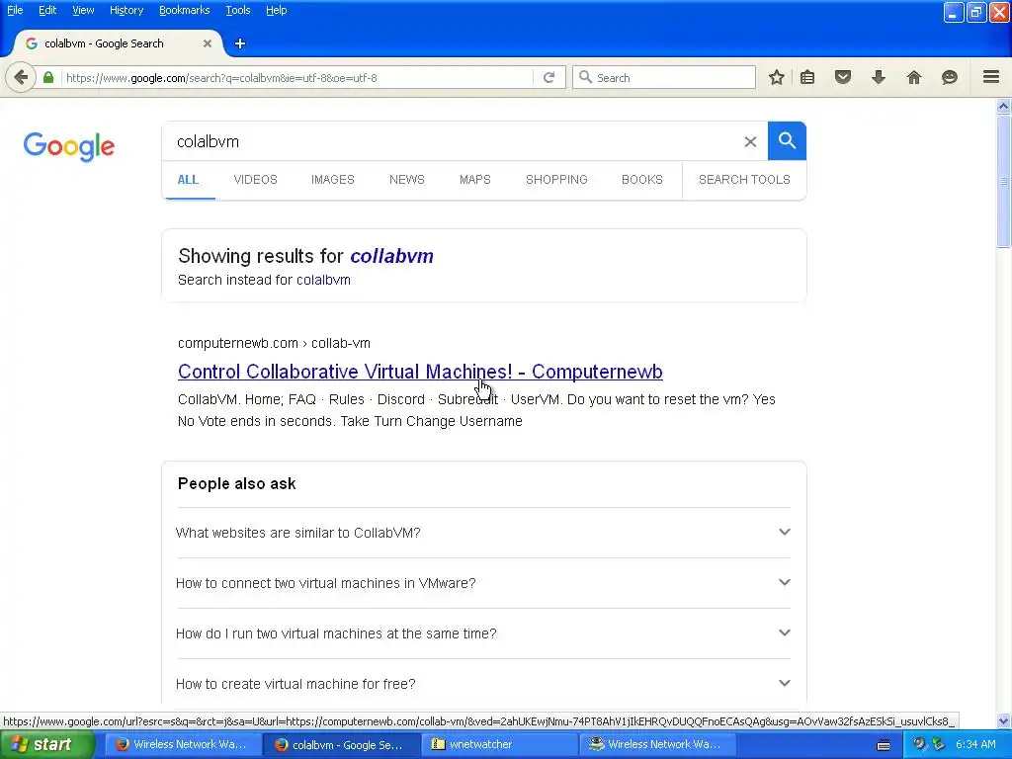Activate the colalbvm Google Search taskbar item

(x=341, y=744)
